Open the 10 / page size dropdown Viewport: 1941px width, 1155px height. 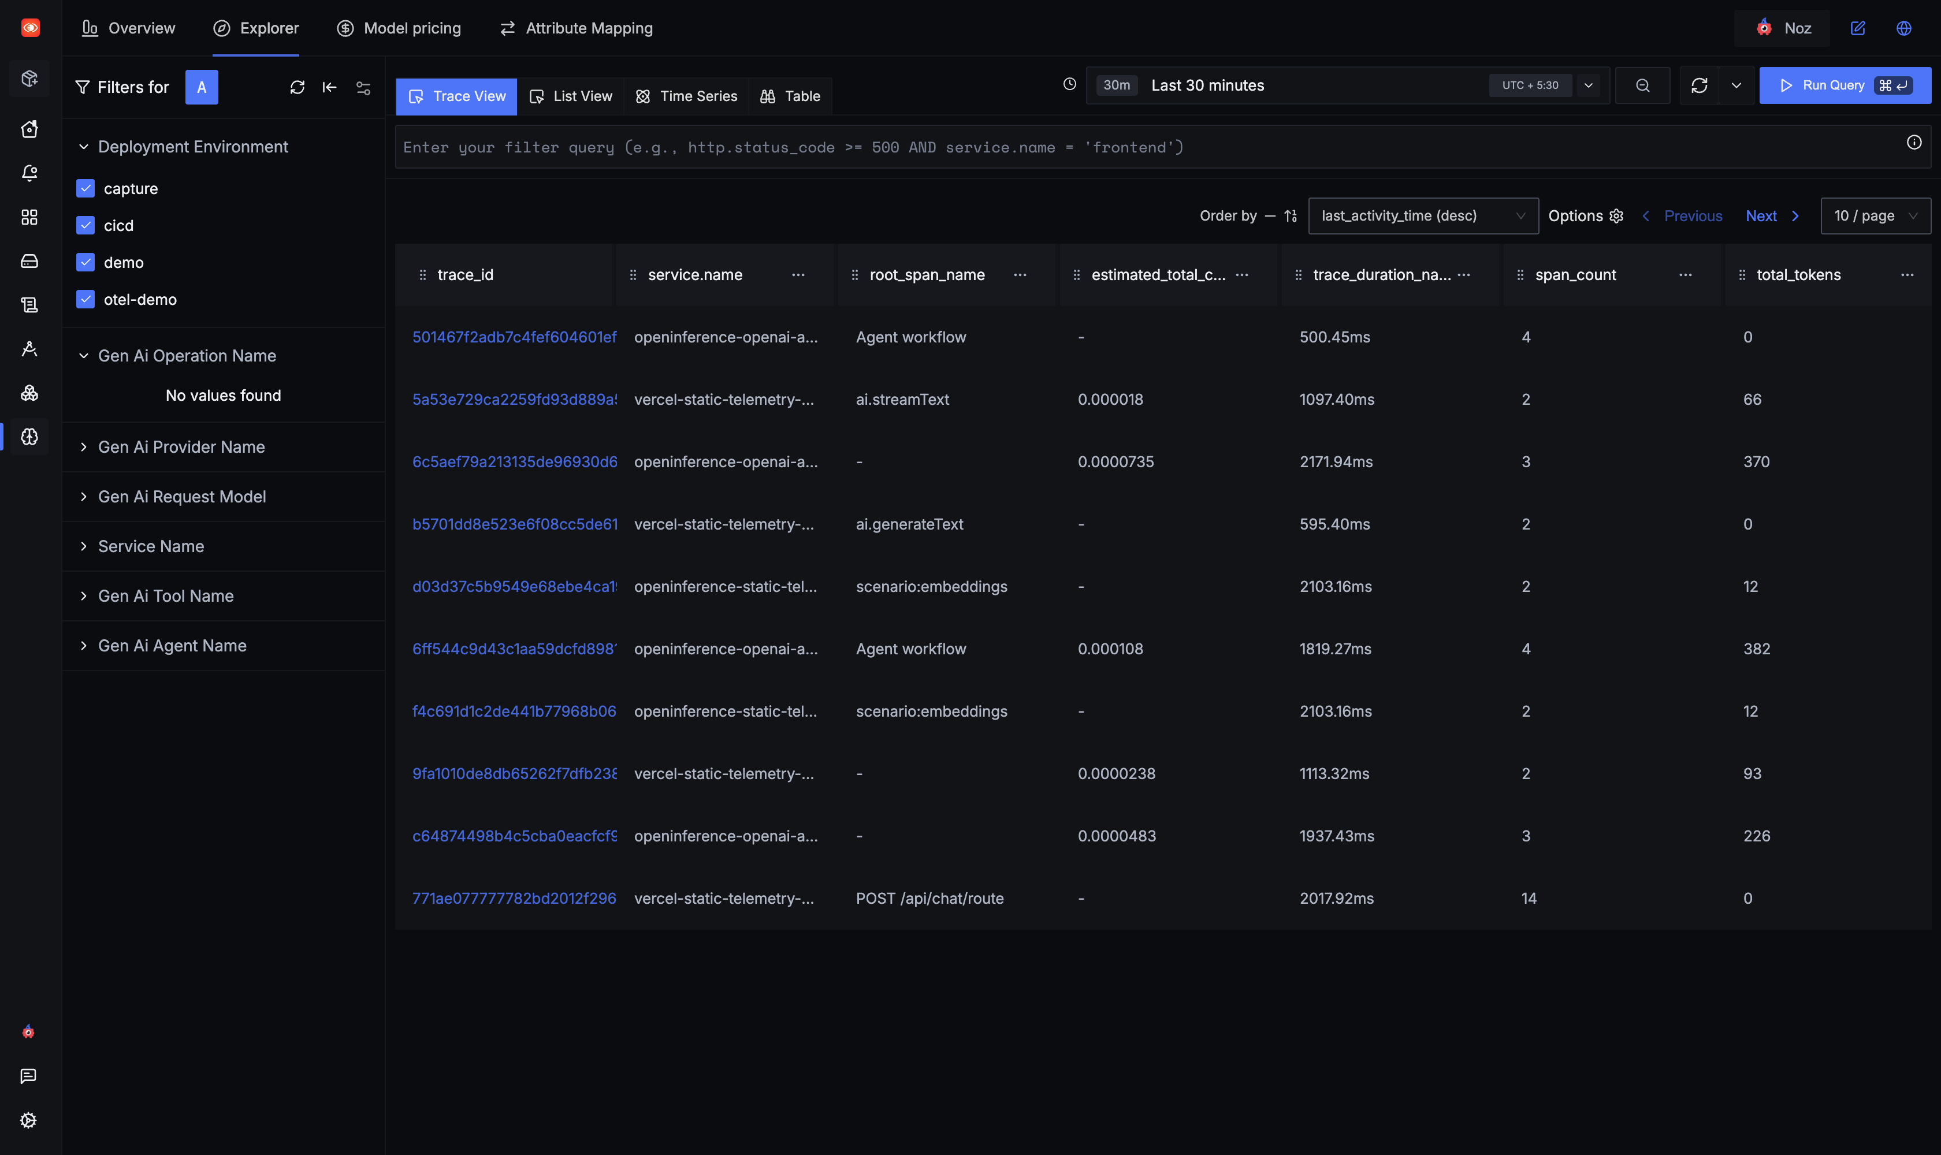tap(1875, 215)
